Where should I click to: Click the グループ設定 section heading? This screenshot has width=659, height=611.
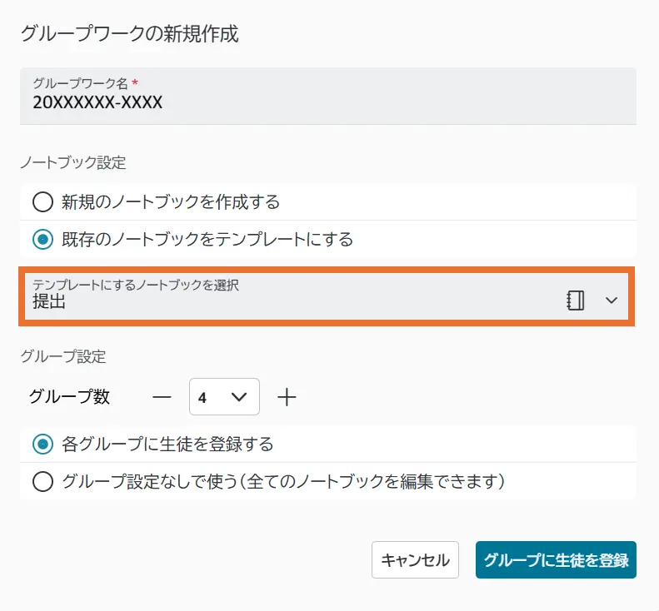pyautogui.click(x=63, y=356)
